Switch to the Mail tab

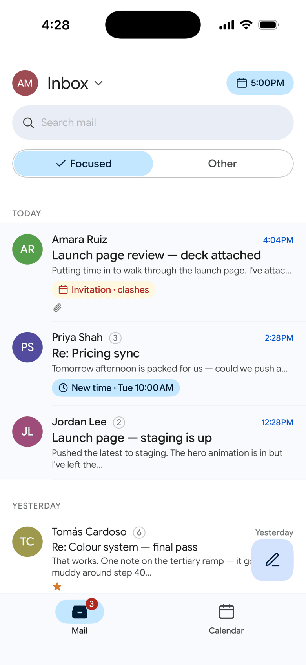tap(80, 618)
